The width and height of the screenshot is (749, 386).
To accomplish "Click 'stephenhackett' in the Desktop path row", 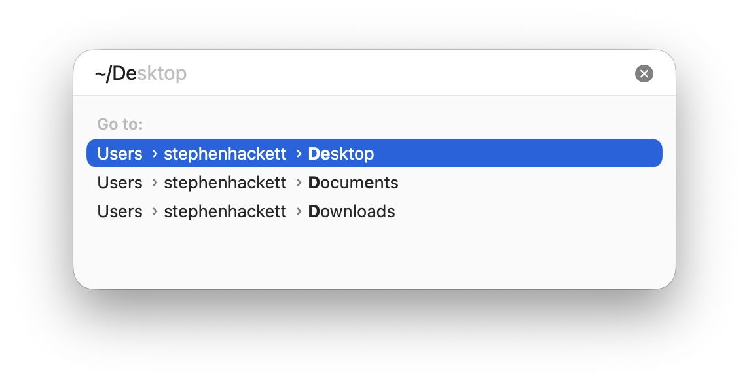I will point(225,154).
